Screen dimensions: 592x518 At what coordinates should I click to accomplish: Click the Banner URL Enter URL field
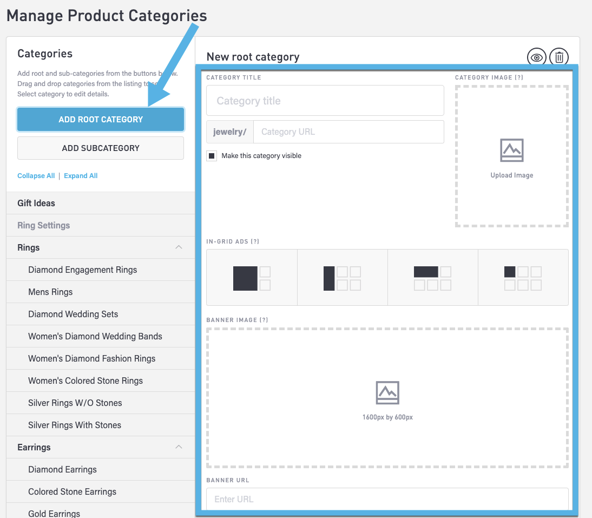(387, 499)
